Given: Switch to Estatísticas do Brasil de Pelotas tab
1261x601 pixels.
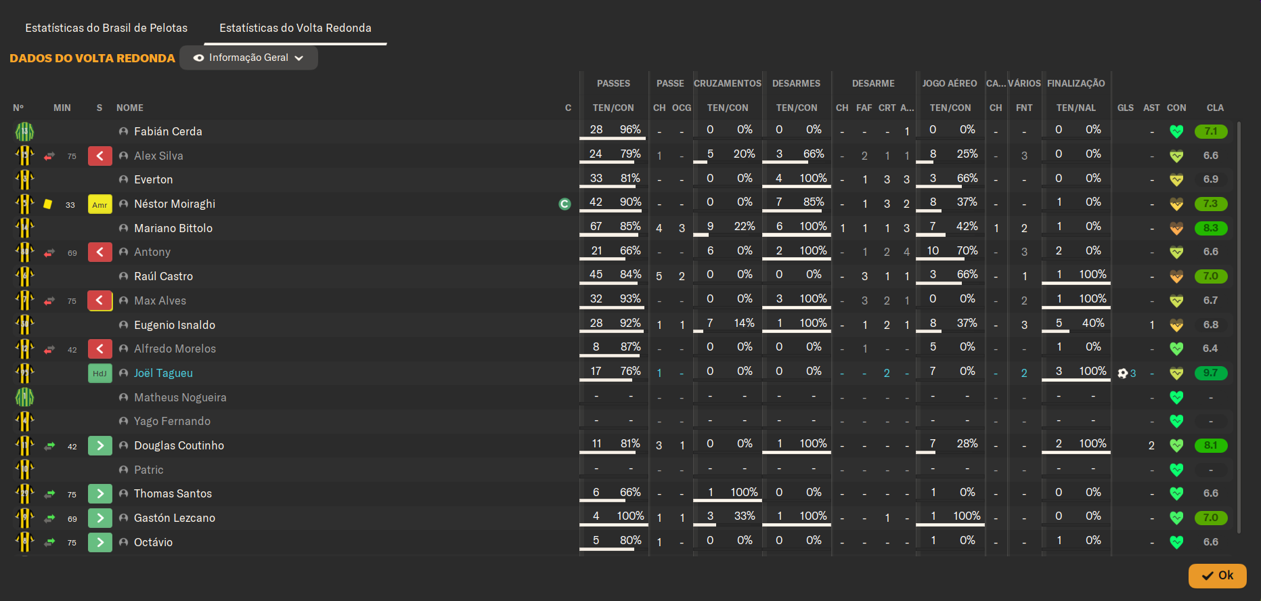Looking at the screenshot, I should (x=106, y=28).
